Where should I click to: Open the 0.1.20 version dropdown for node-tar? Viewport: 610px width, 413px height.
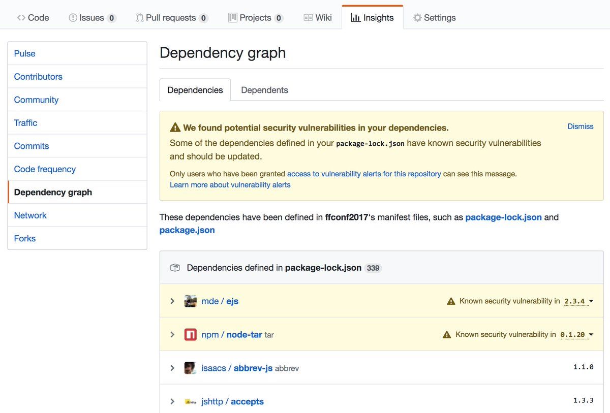[577, 335]
